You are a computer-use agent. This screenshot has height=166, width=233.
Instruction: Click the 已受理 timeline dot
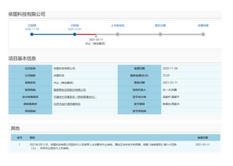click(x=32, y=34)
